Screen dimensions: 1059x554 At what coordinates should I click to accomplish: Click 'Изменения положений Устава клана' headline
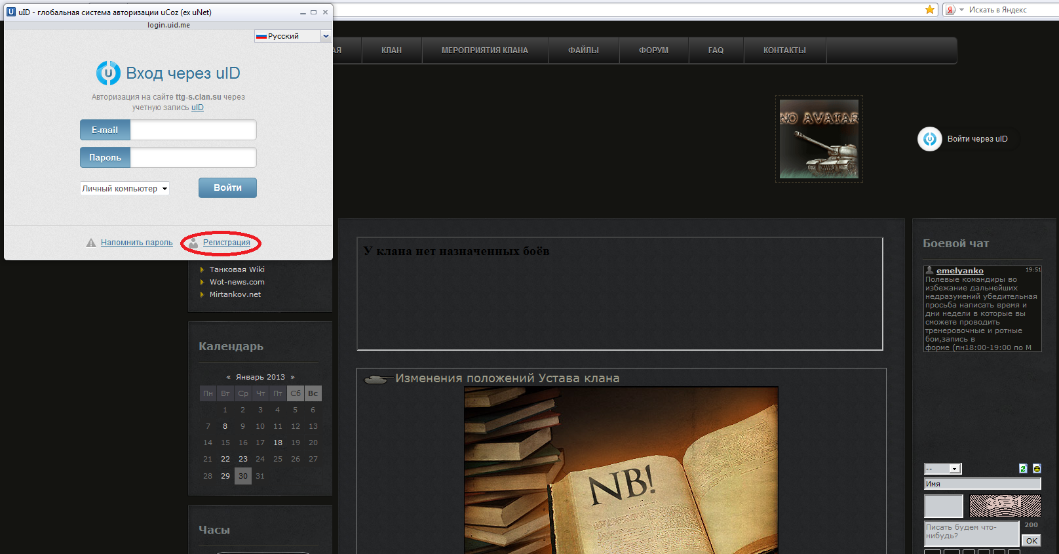[x=507, y=378]
